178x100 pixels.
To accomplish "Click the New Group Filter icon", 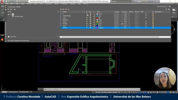I will click(x=11, y=9).
